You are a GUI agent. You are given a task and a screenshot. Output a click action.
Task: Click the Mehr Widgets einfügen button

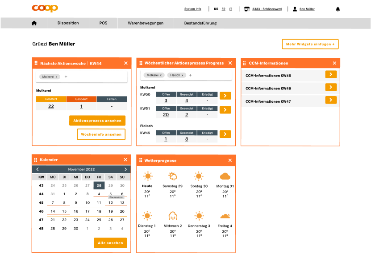tap(310, 44)
